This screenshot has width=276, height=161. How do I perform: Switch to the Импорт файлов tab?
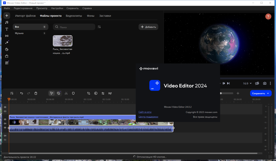25,16
